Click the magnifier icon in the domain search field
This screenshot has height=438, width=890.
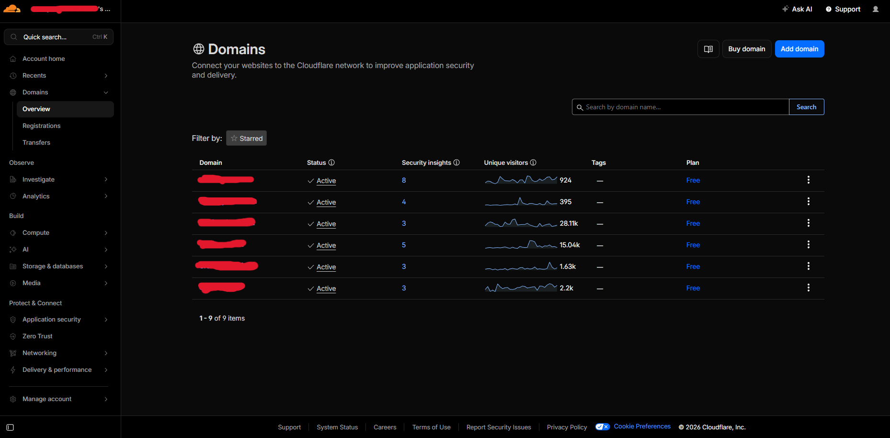(x=580, y=107)
